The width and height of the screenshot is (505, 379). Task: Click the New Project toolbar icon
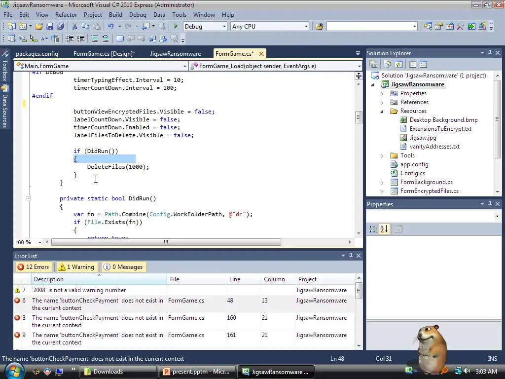pyautogui.click(x=12, y=27)
